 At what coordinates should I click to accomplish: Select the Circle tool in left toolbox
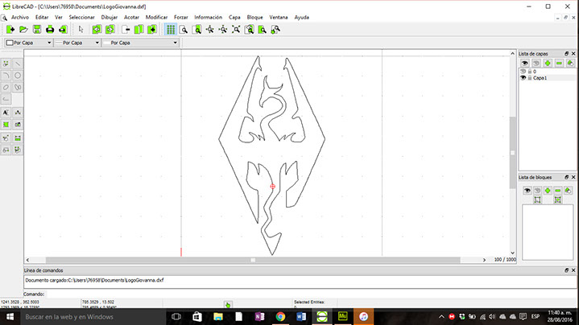click(18, 76)
